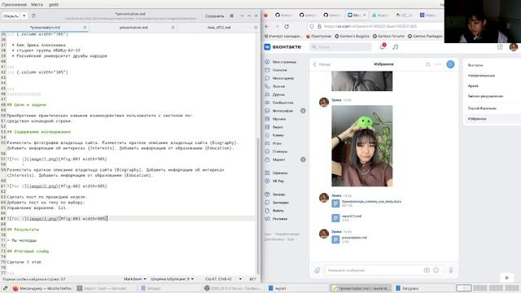Image resolution: width=521 pixels, height=293 pixels.
Task: Switch to the Ким_ИП2.md tab
Action: coord(219,28)
